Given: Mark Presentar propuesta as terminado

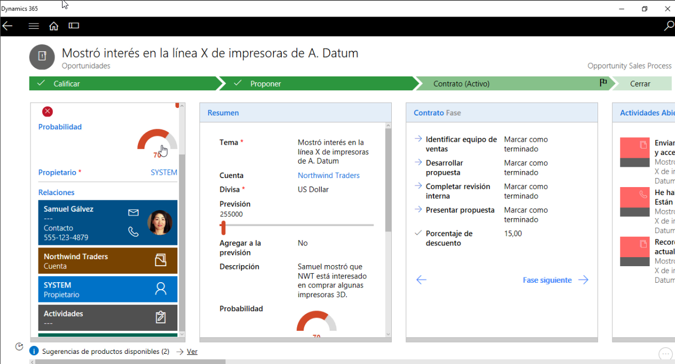Looking at the screenshot, I should [x=525, y=215].
